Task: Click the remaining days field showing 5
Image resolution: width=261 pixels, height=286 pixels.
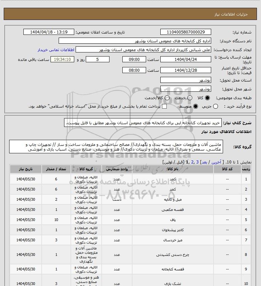Action: [98, 59]
